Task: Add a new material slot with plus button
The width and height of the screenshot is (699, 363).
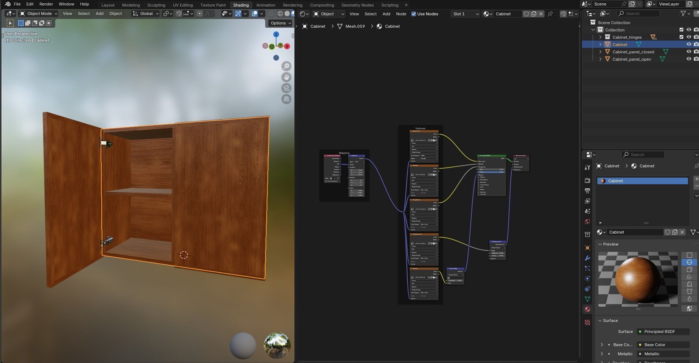Action: pyautogui.click(x=696, y=179)
